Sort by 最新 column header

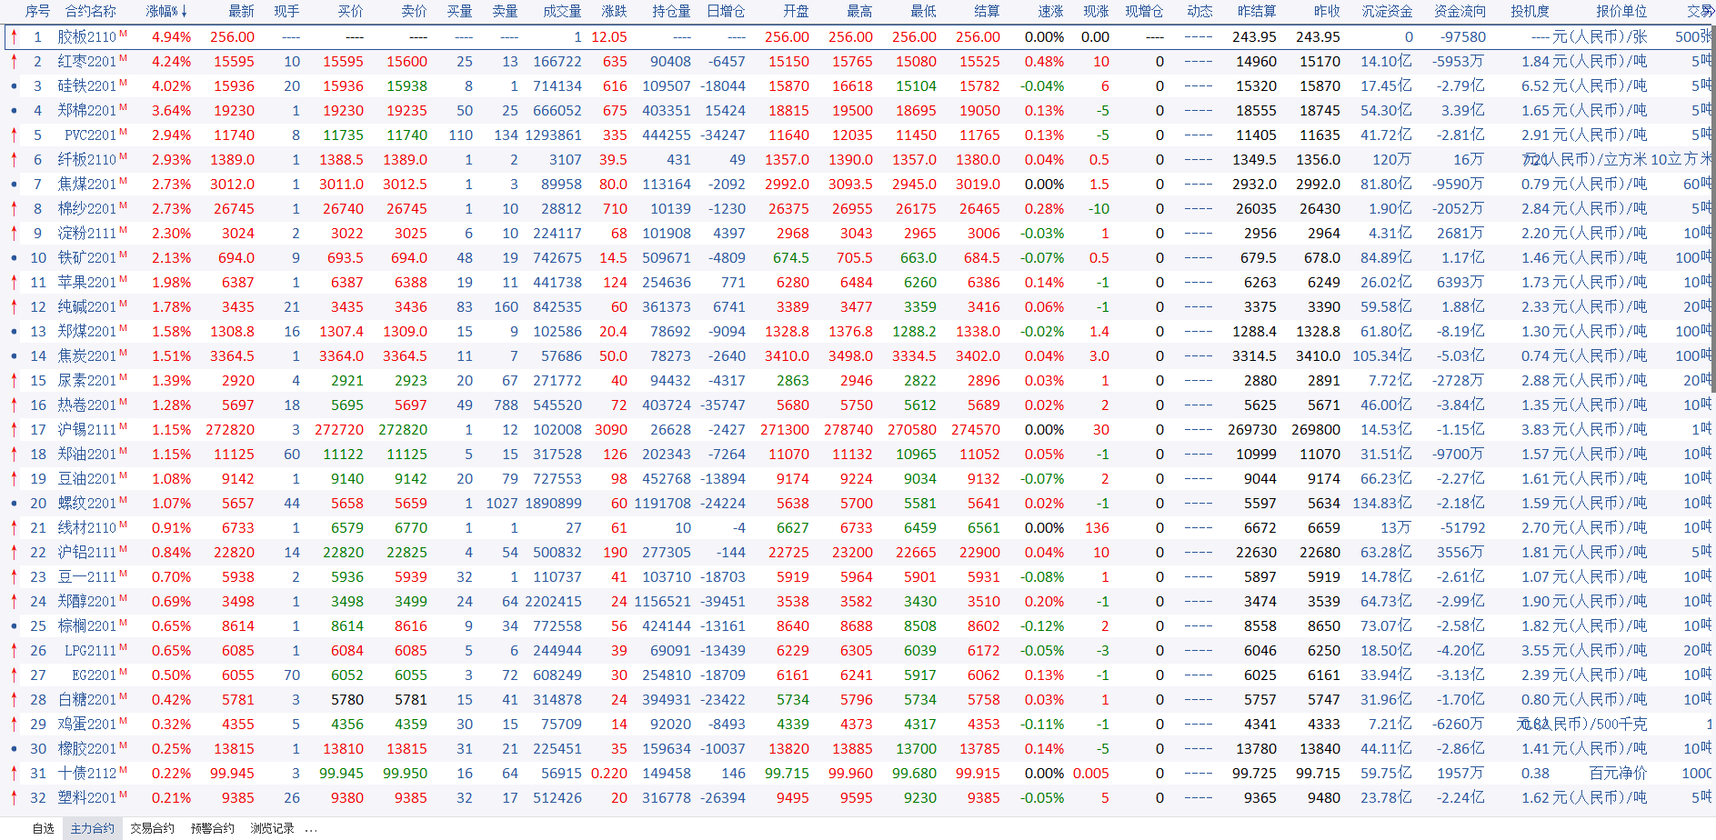click(241, 12)
